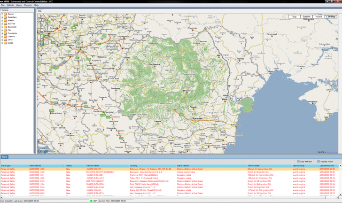This screenshot has height=203, width=342.
Task: Click the Bucuresti folder vehicle icon
Action: coord(6,27)
